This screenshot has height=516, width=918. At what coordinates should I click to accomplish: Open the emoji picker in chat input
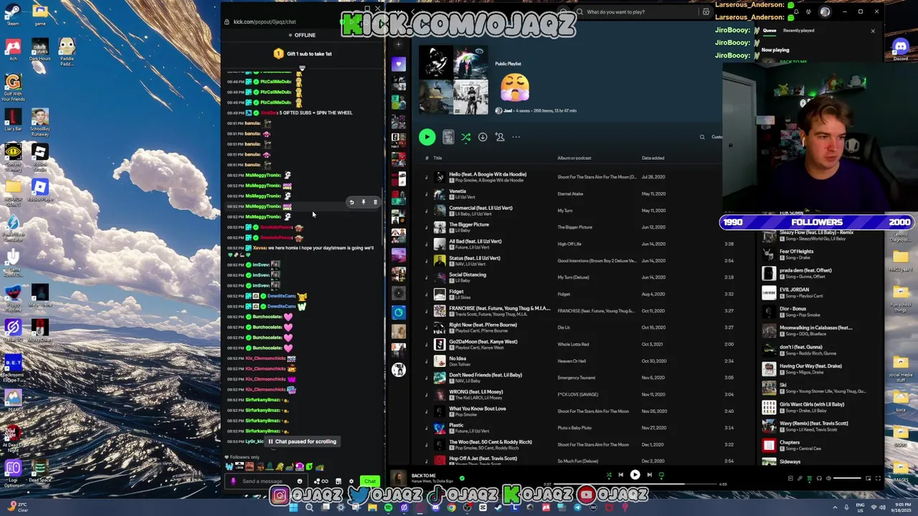point(299,481)
